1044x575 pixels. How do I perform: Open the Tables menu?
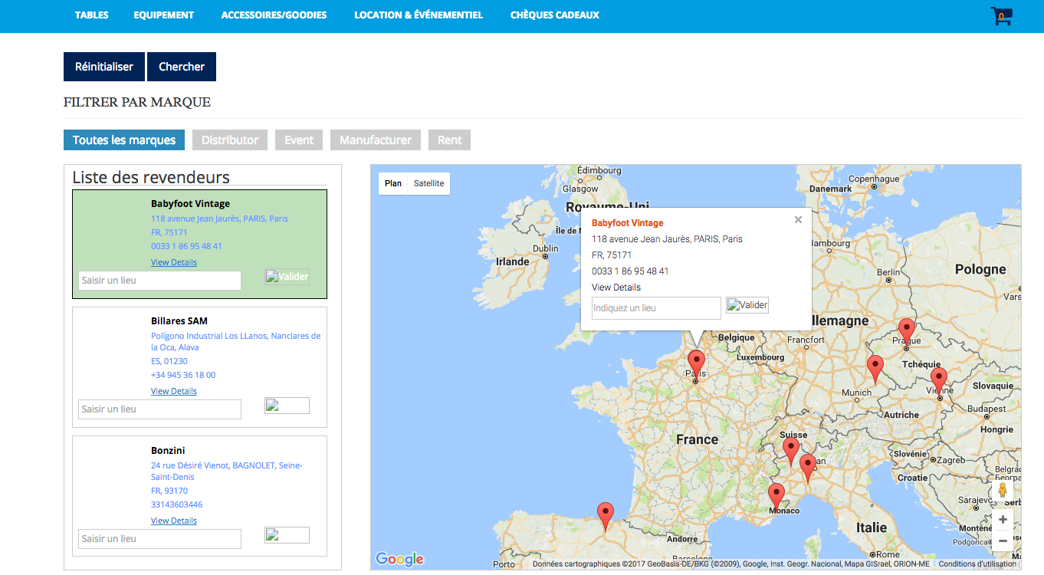tap(92, 15)
